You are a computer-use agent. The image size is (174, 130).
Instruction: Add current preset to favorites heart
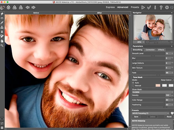click(x=172, y=113)
